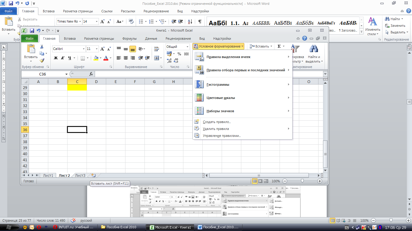The width and height of the screenshot is (412, 231).
Task: Click the Increase Decimal icon in Excel
Action: (169, 60)
